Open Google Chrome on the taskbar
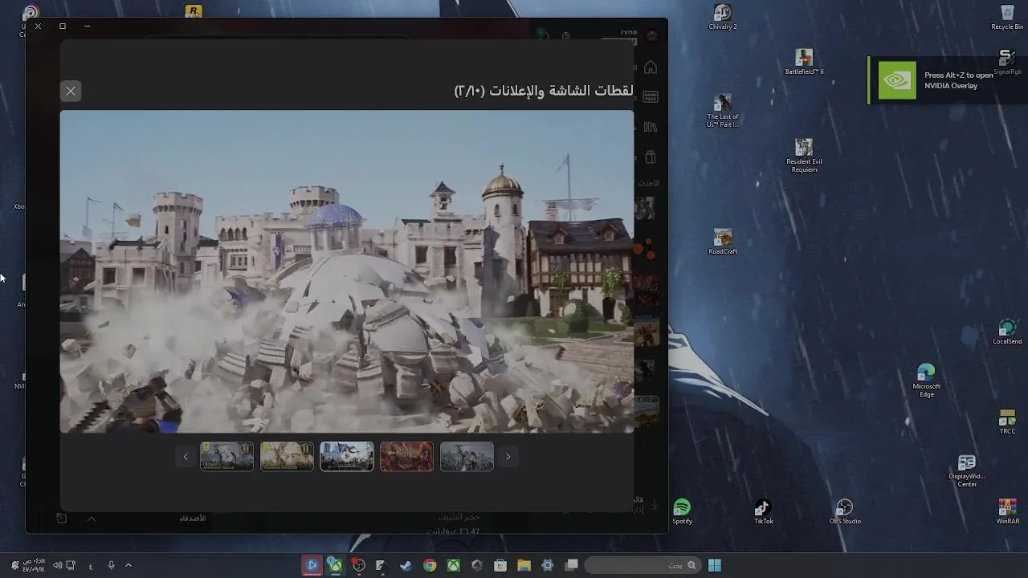This screenshot has width=1028, height=578. coord(430,565)
